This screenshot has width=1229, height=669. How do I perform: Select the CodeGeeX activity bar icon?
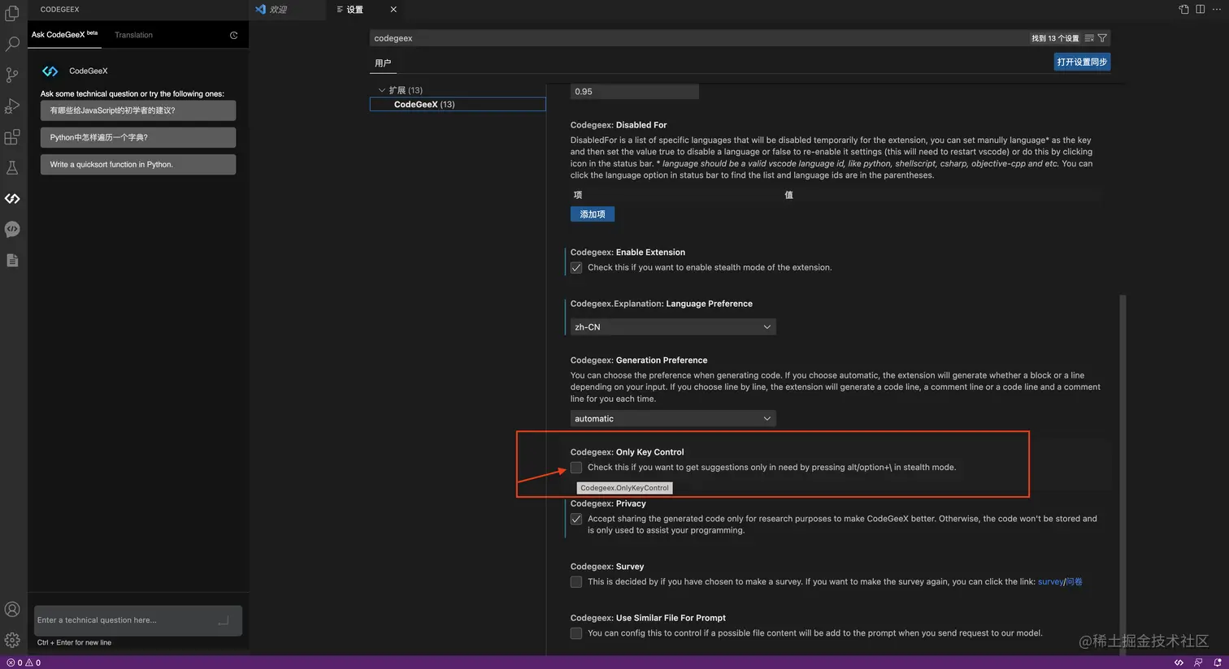12,198
